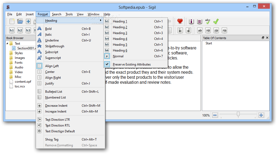
Task: Click the title case 'Ab' icon
Action: click(x=216, y=30)
